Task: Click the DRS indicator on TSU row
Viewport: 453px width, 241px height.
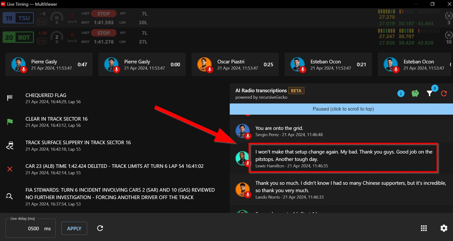Action: pyautogui.click(x=42, y=22)
